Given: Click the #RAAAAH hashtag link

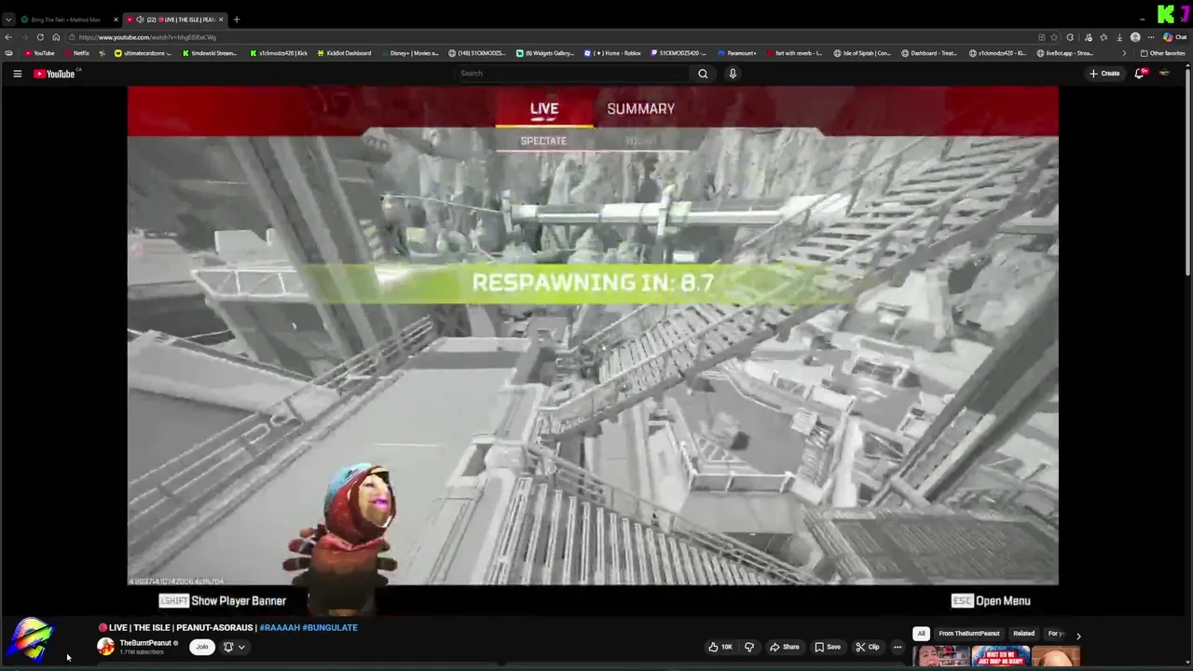Looking at the screenshot, I should (280, 628).
